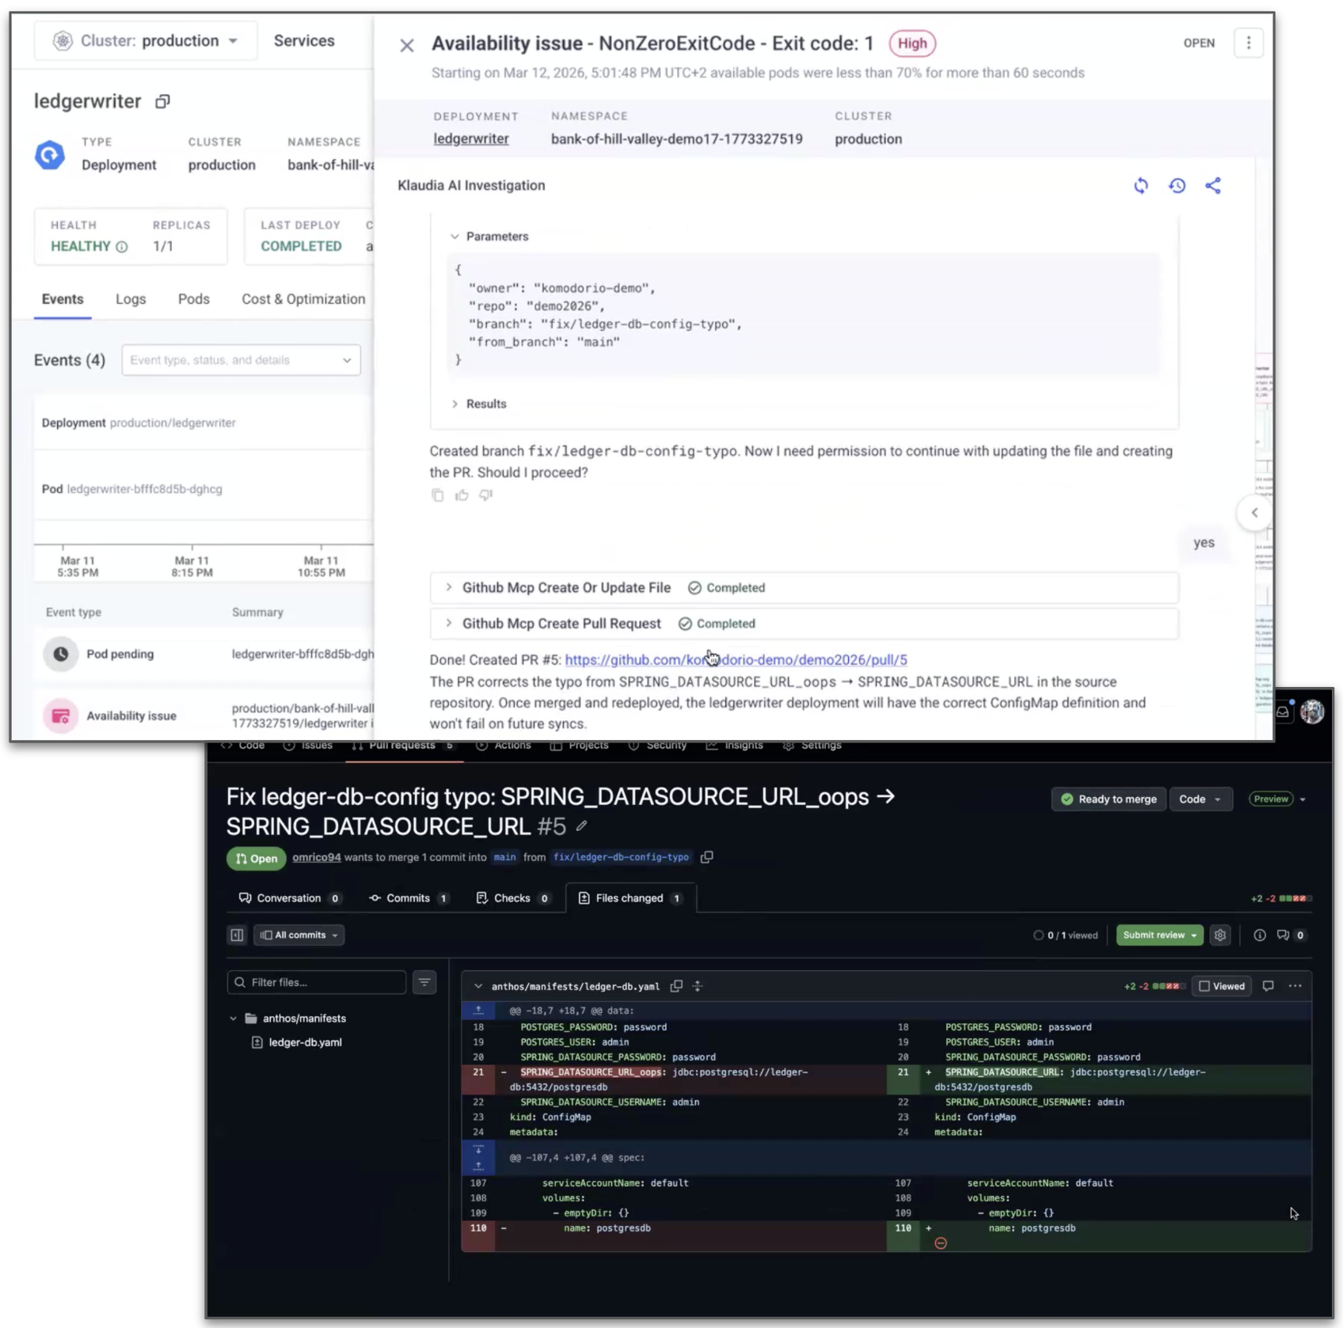Click the Filter files input in GitHub

[317, 982]
